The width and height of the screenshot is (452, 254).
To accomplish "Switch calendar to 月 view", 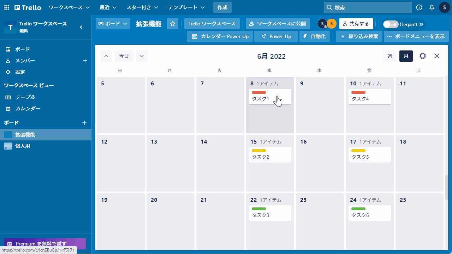I will pyautogui.click(x=406, y=56).
